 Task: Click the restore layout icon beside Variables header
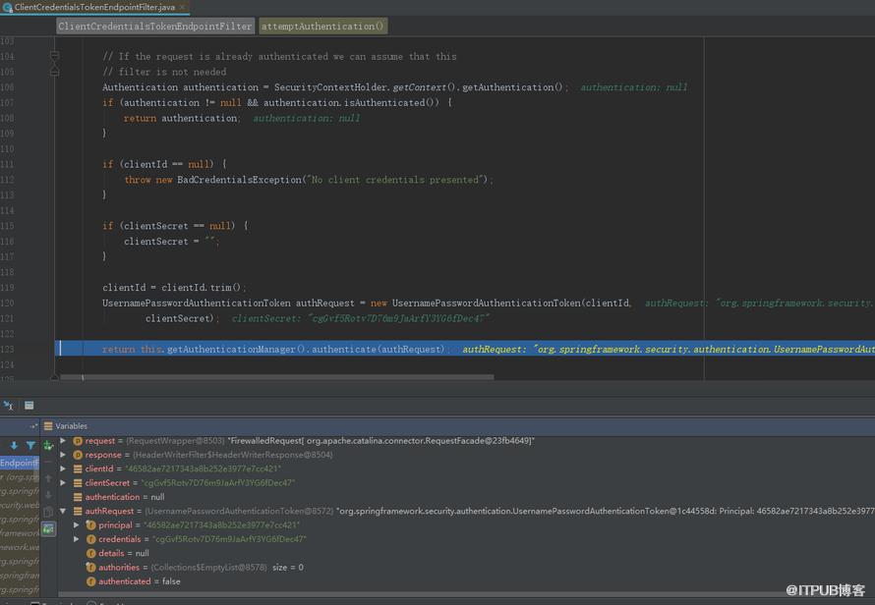(33, 426)
